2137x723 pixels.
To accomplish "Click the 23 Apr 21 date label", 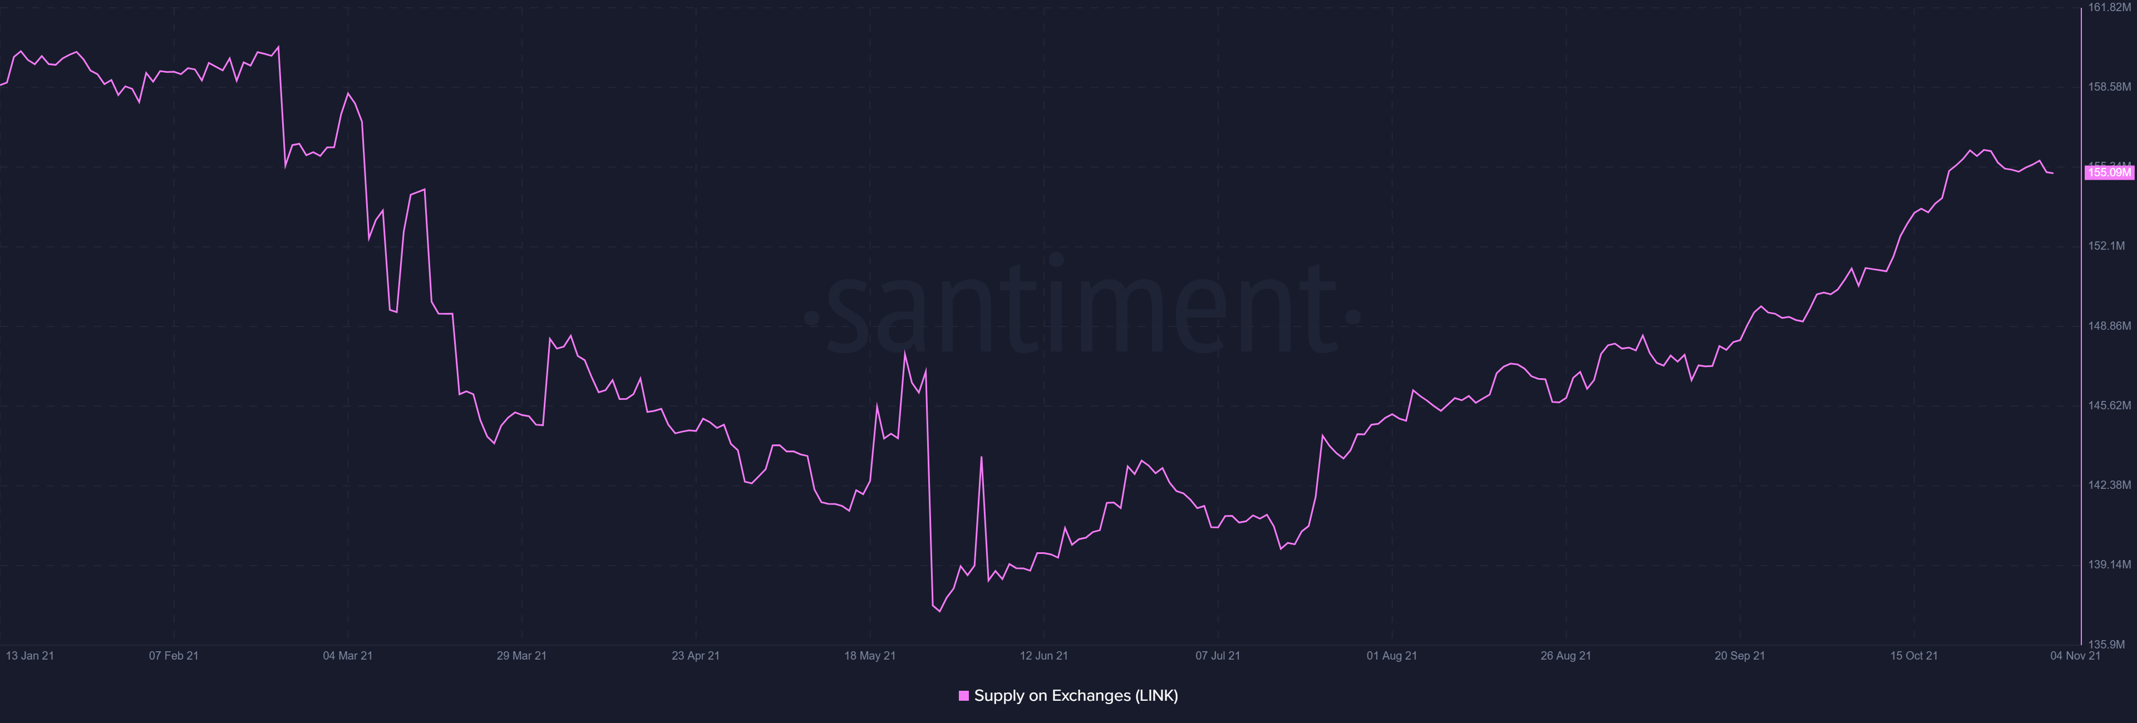I will click(695, 656).
